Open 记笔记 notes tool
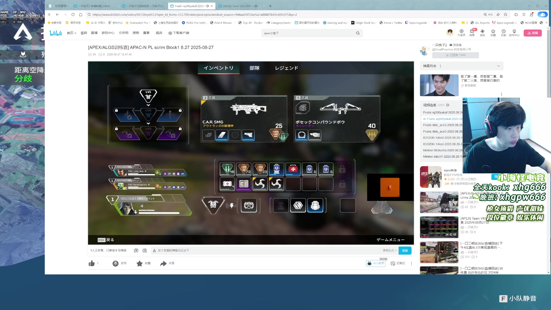This screenshot has height=310, width=551. [x=398, y=263]
